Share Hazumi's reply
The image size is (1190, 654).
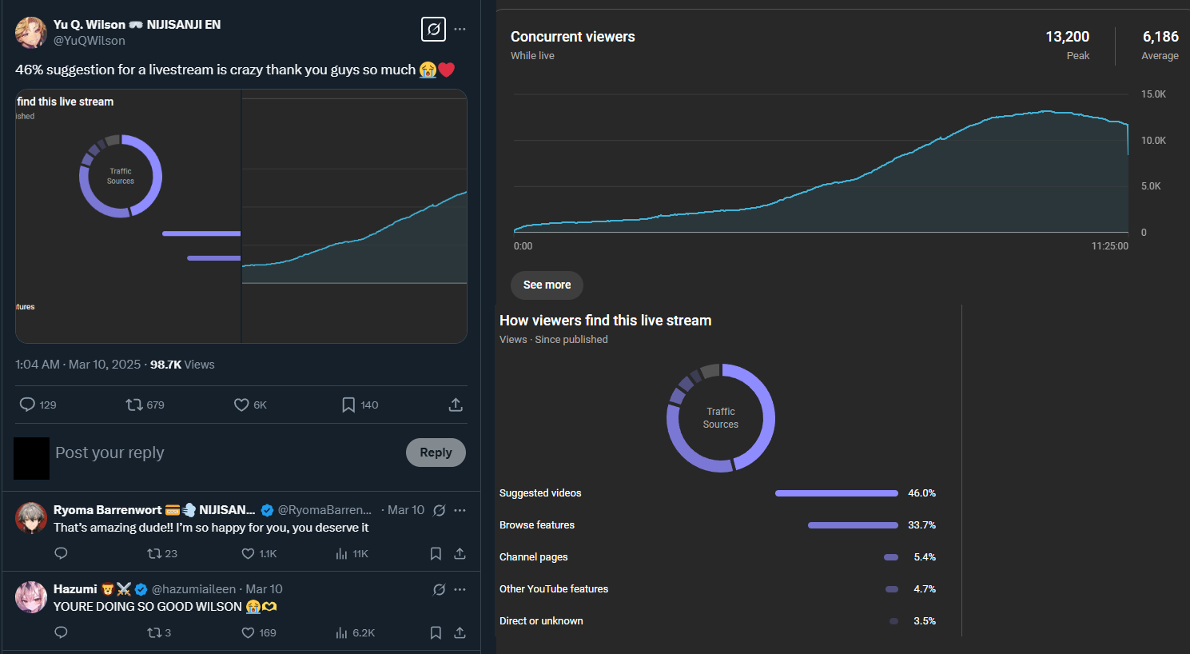point(460,632)
